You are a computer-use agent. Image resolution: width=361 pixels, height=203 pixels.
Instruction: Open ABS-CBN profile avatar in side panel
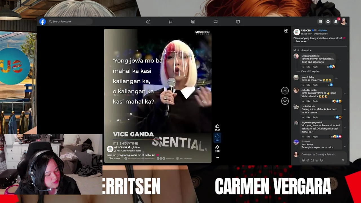296,32
